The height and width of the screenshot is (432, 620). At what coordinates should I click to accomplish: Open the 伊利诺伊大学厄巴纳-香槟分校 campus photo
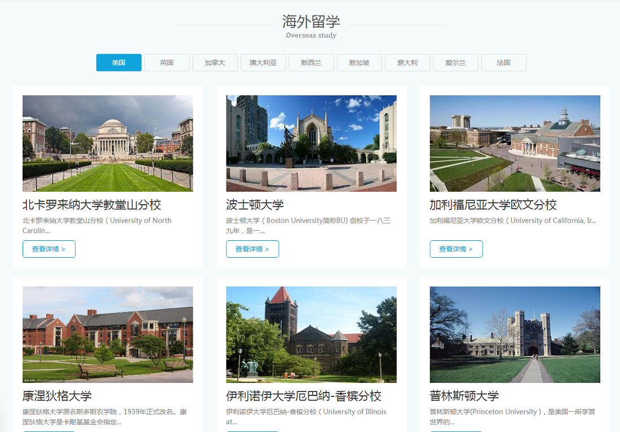click(x=311, y=334)
